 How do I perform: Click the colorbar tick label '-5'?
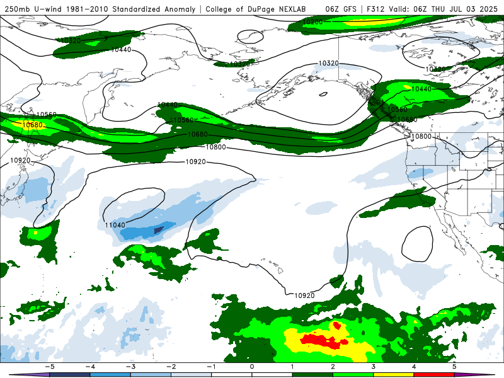pos(50,367)
